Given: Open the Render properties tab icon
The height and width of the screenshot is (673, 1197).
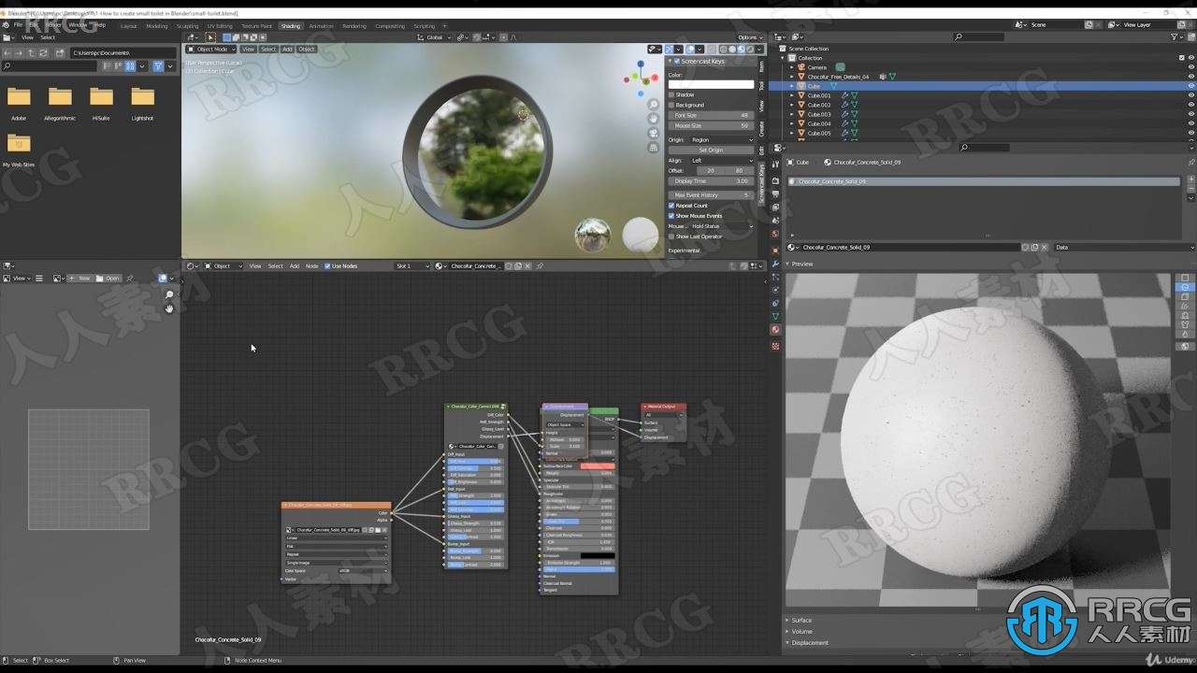Looking at the screenshot, I should click(775, 180).
